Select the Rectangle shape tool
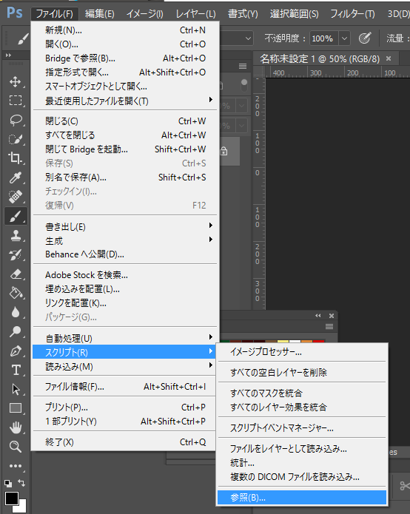Screen dimensions: 410x514 [15, 408]
